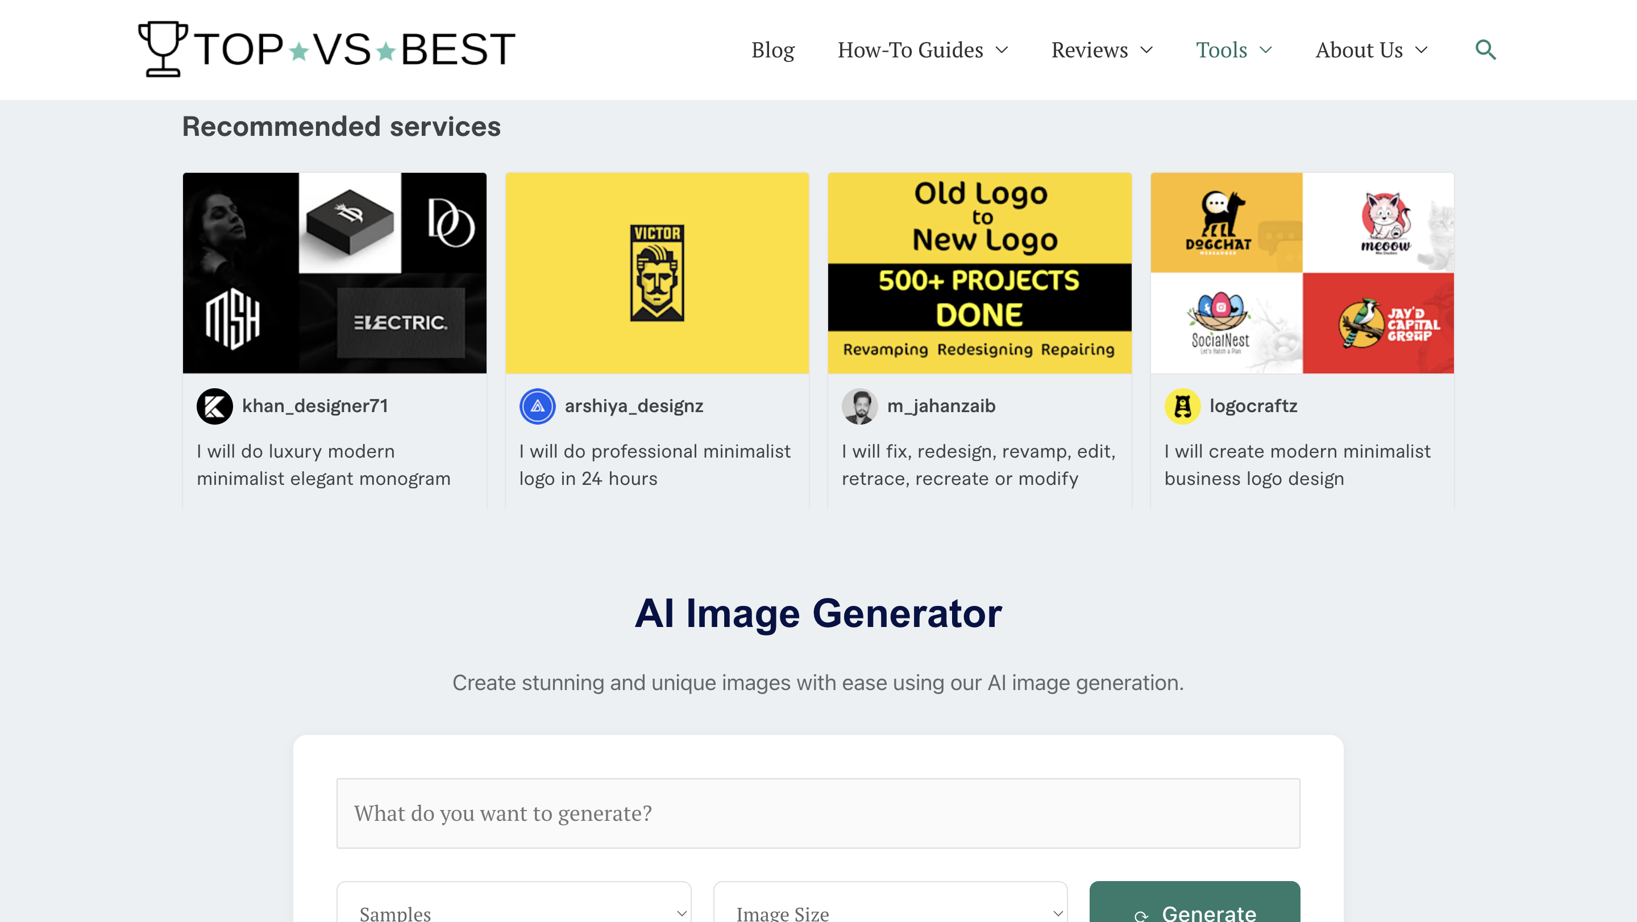Click m_jahanzaib's profile photo
1637x922 pixels.
(x=859, y=406)
